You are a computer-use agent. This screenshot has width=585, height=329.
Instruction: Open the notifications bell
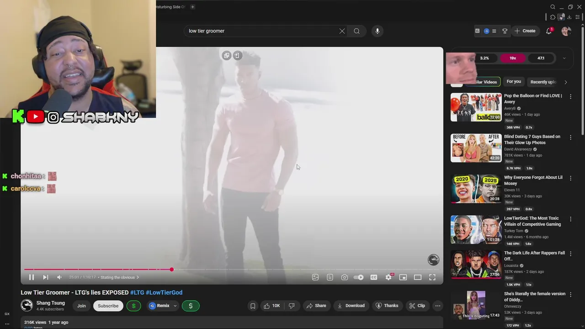(549, 31)
